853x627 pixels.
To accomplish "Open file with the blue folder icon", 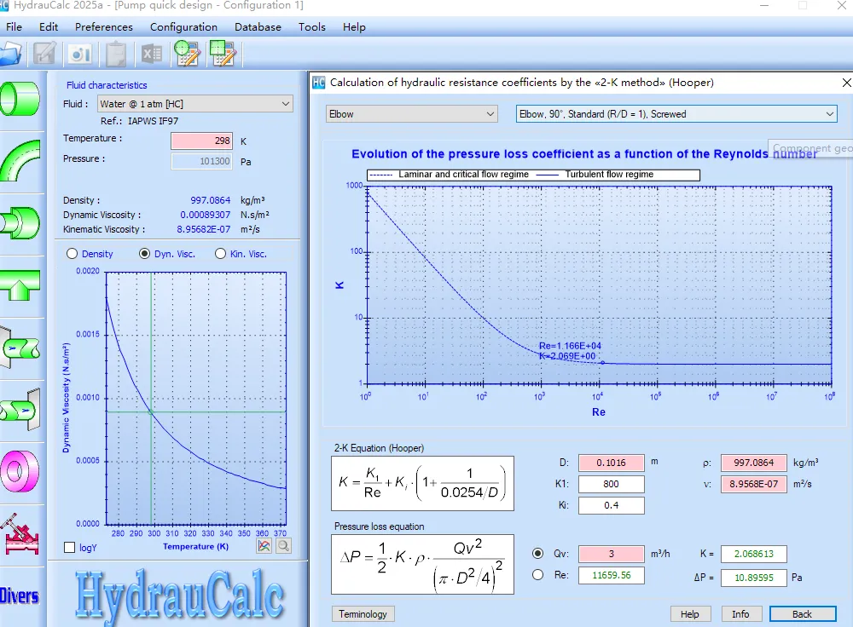I will [x=9, y=55].
